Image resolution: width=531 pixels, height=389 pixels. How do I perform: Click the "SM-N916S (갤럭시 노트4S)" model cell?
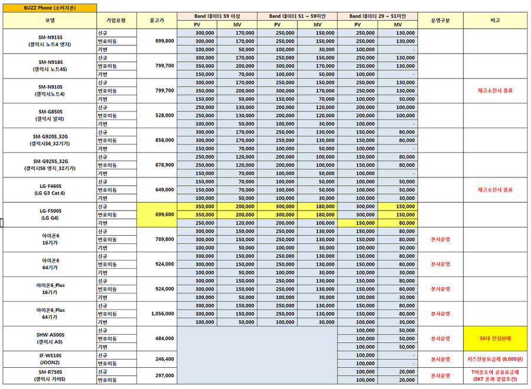click(50, 66)
